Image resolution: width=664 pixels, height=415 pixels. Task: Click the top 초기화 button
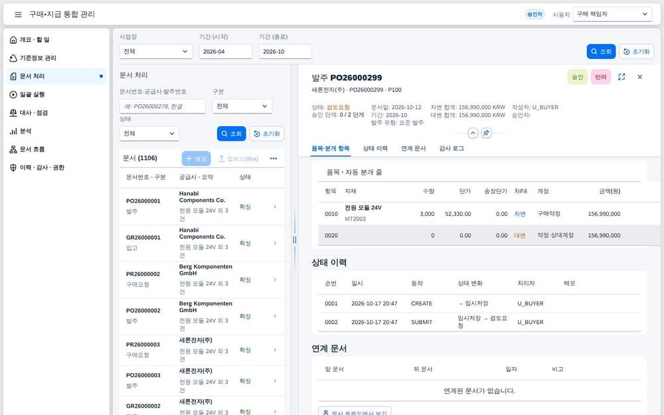pyautogui.click(x=637, y=51)
